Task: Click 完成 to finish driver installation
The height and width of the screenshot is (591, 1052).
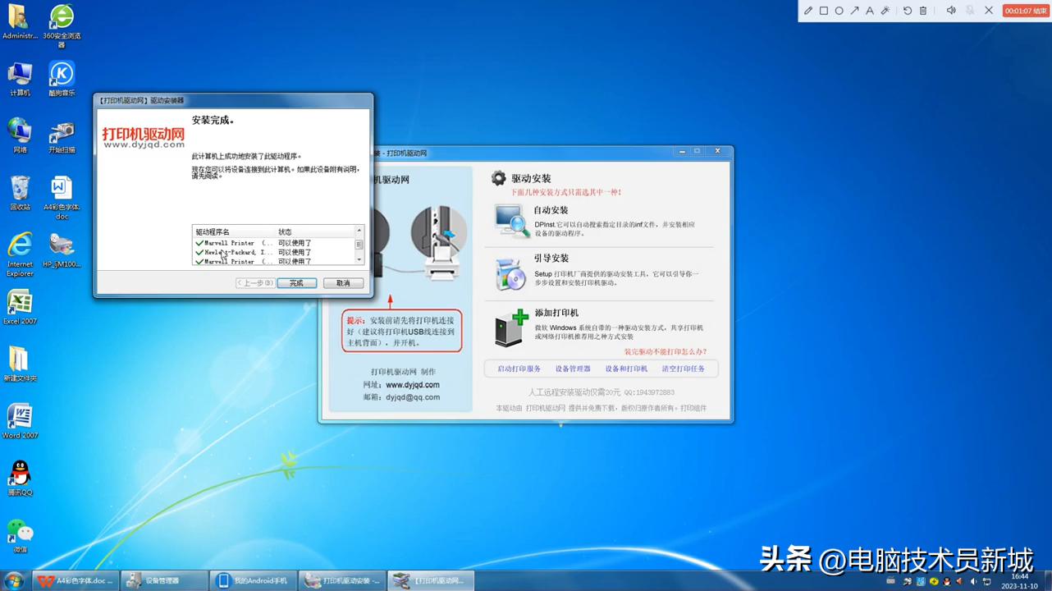Action: point(296,282)
